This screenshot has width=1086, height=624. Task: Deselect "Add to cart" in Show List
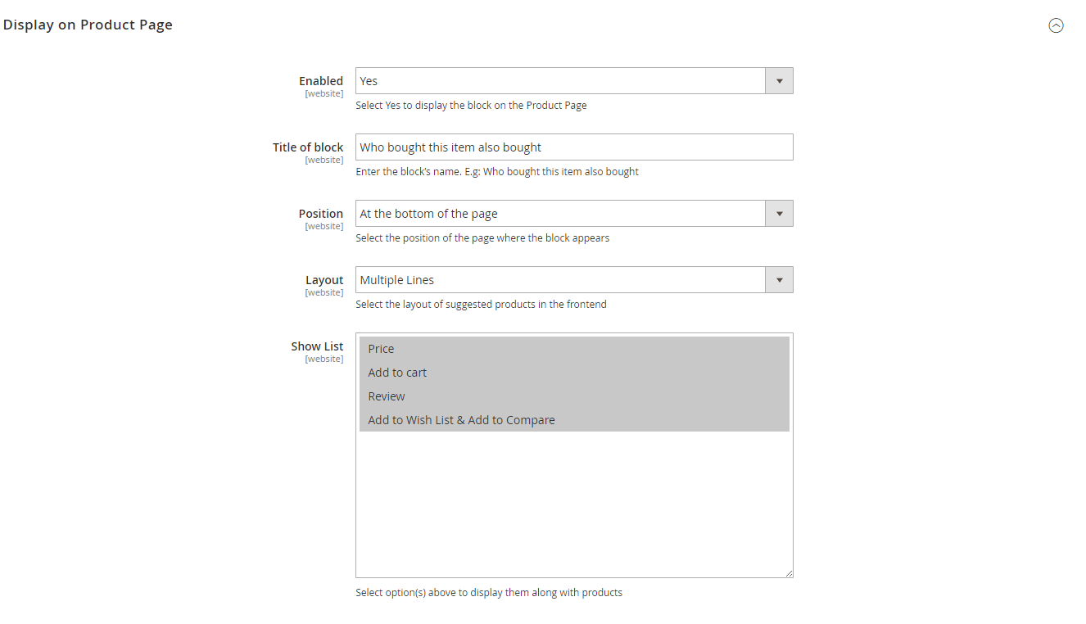pos(397,372)
